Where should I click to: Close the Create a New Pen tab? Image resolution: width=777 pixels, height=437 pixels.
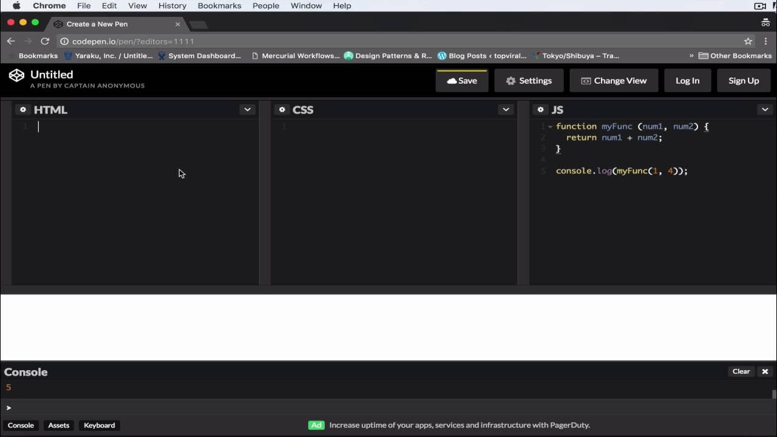point(178,24)
